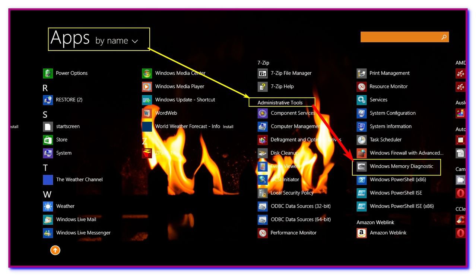Launch Component Services
This screenshot has height=276, width=476.
point(286,113)
